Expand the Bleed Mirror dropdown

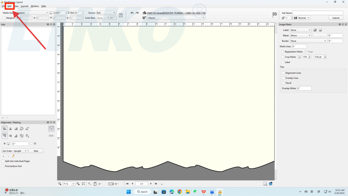(300, 35)
